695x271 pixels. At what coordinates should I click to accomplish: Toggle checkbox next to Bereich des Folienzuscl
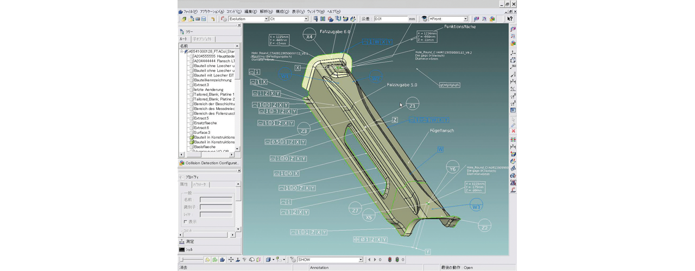192,114
